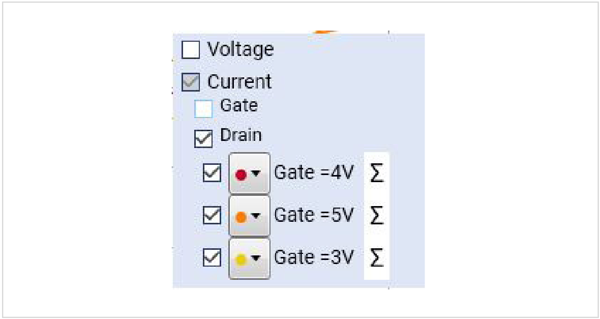600x319 pixels.
Task: Select the summation symbol in the top row
Action: coord(375,172)
